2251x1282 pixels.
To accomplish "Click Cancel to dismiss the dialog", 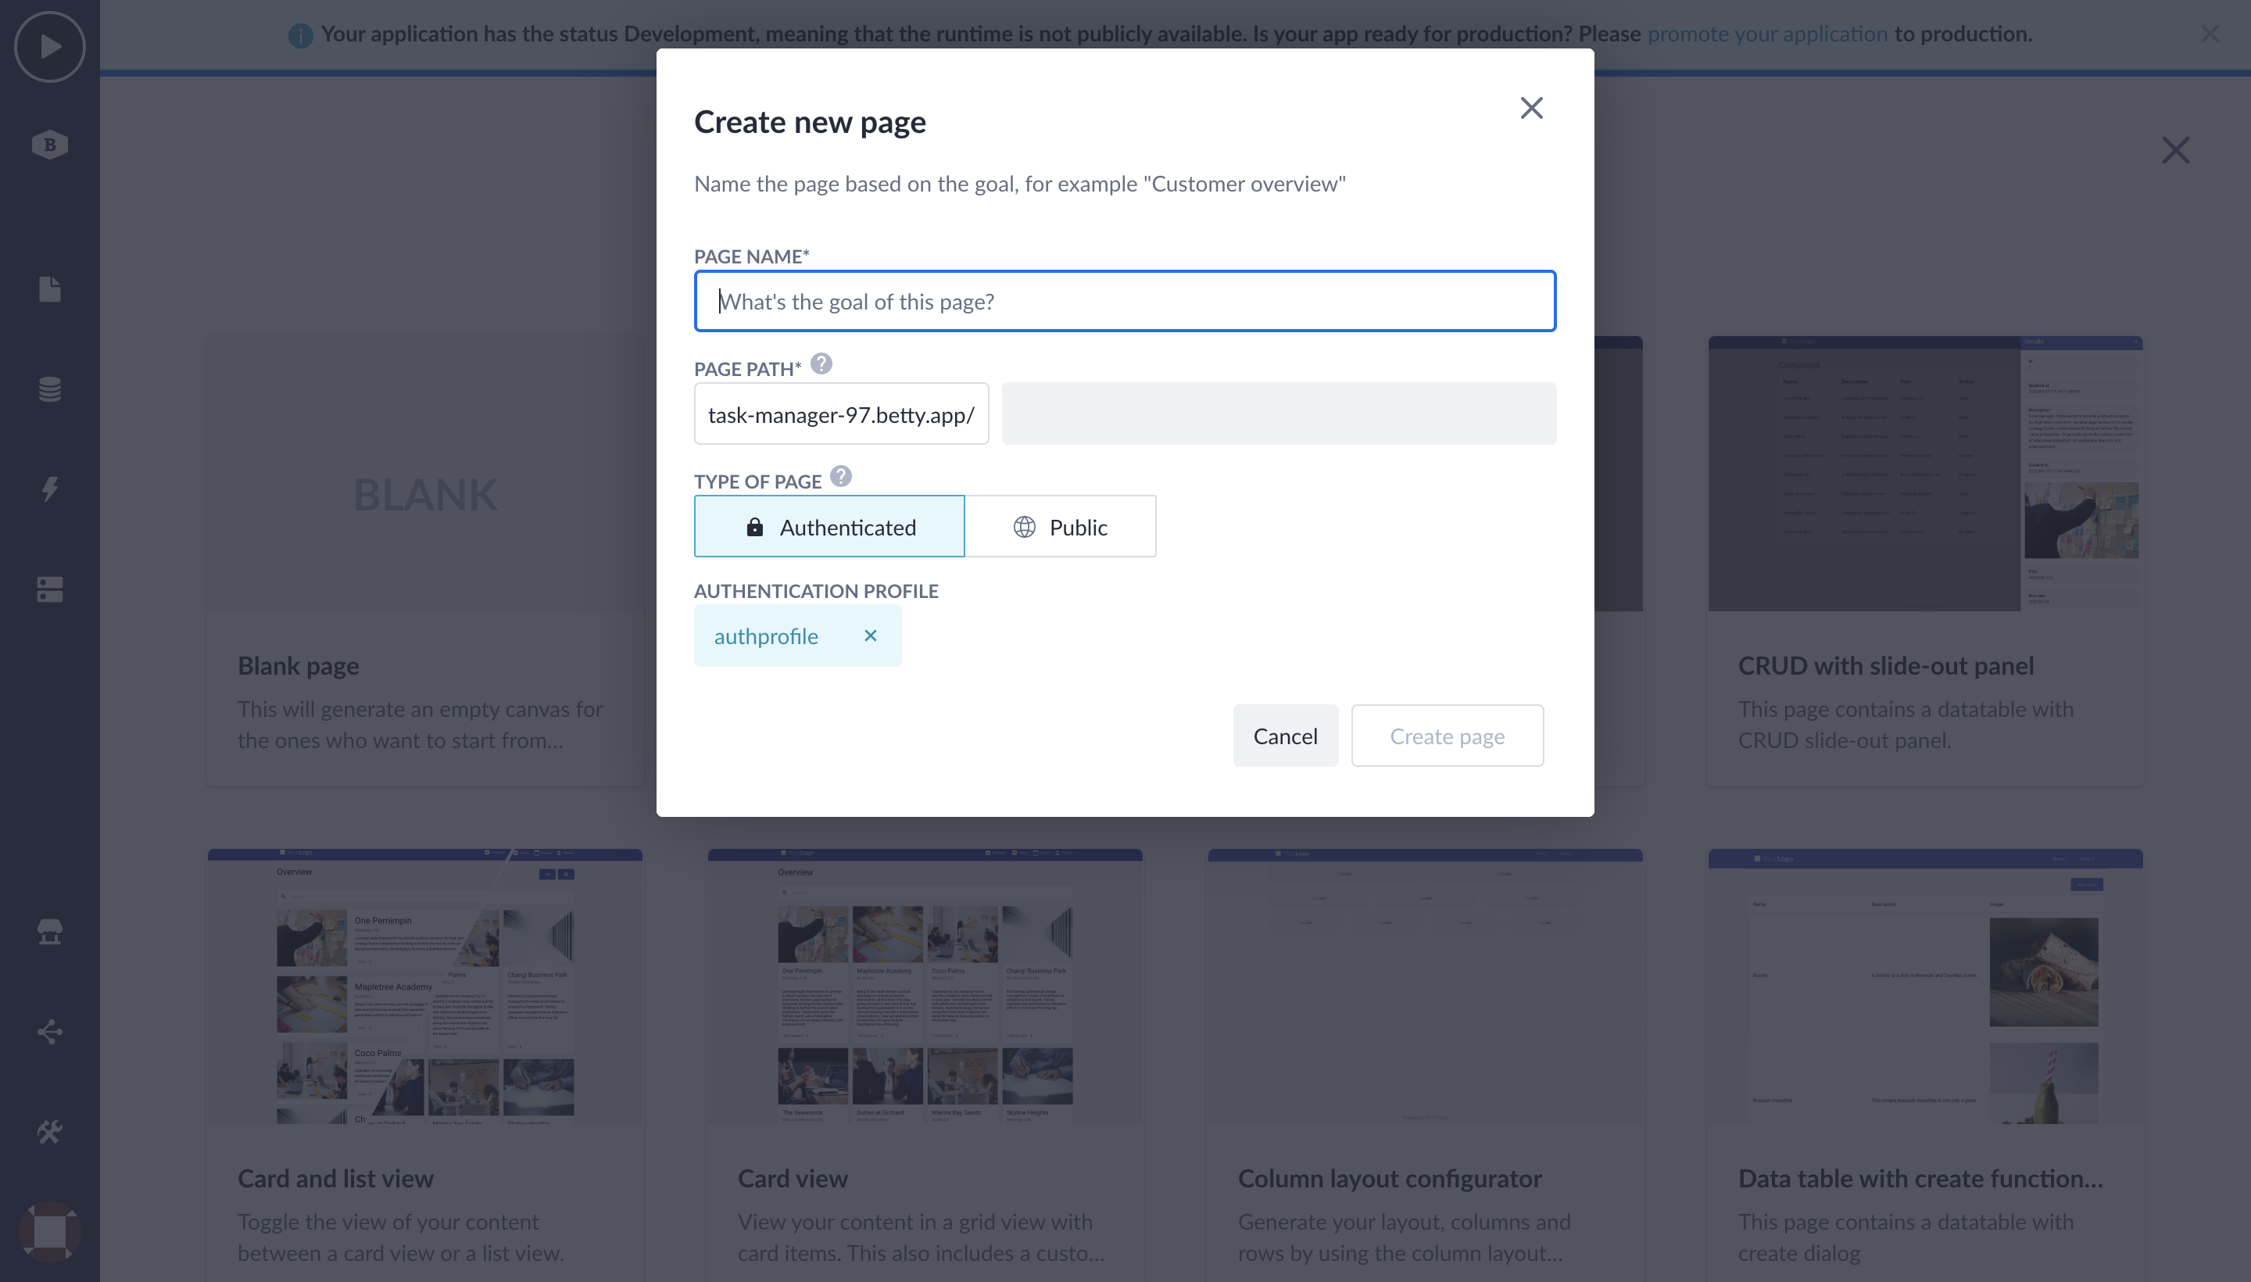I will click(x=1285, y=735).
